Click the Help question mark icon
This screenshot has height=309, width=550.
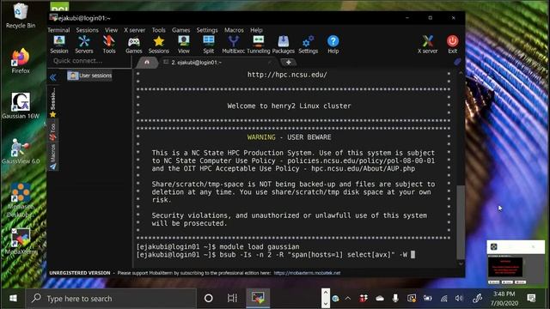click(x=333, y=45)
